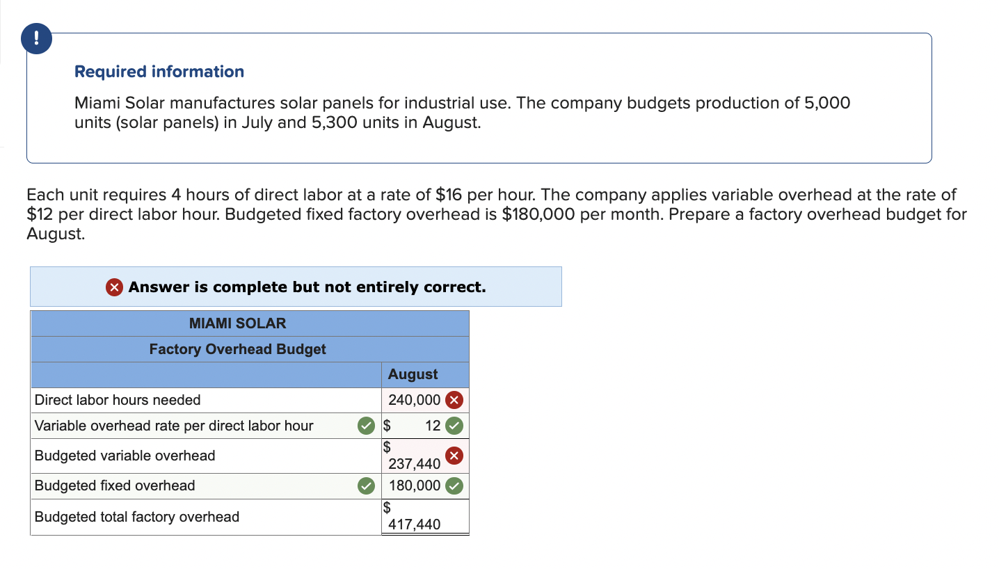Click the "Factory Overhead Budget" table title

(237, 349)
